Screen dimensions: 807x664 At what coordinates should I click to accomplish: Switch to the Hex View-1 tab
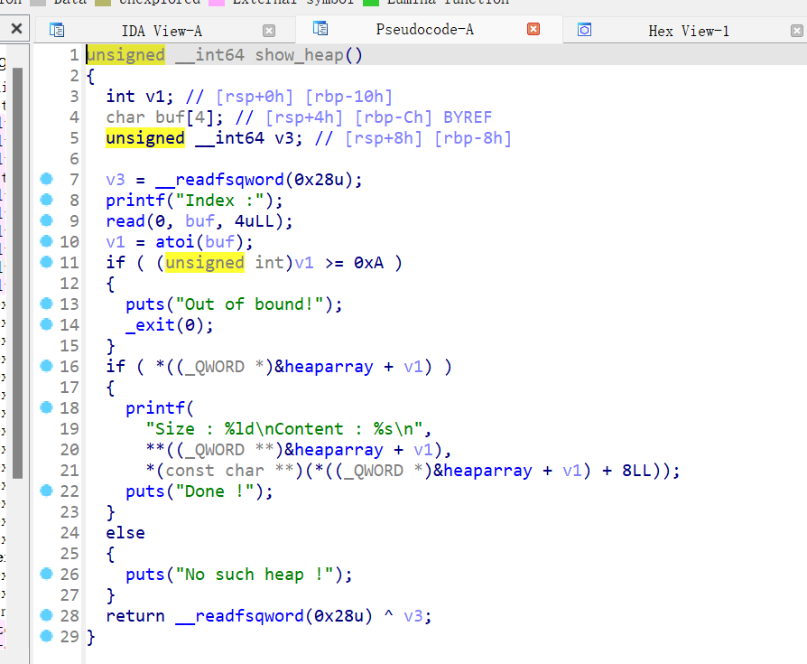click(688, 30)
